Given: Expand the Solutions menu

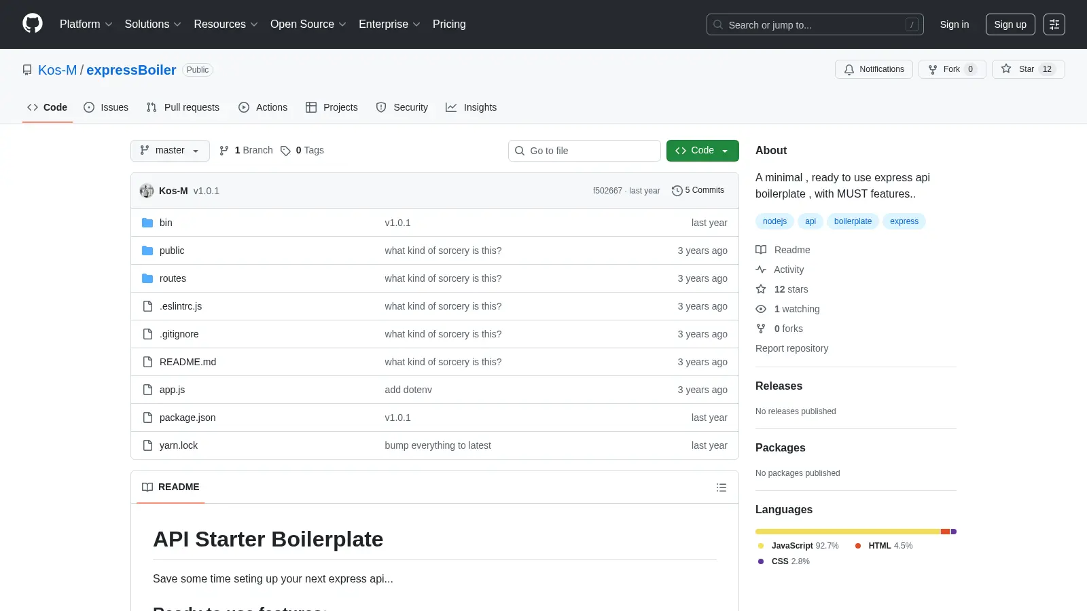Looking at the screenshot, I should (x=153, y=24).
